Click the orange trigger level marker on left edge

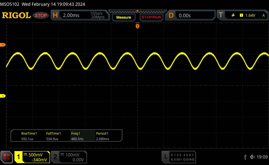tap(3, 45)
